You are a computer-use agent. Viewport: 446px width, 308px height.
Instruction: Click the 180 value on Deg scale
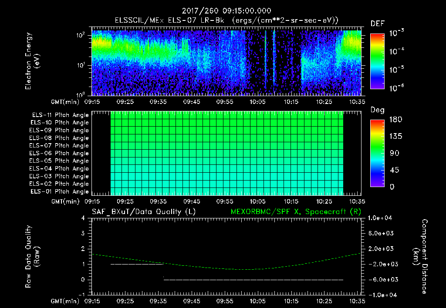pos(395,120)
